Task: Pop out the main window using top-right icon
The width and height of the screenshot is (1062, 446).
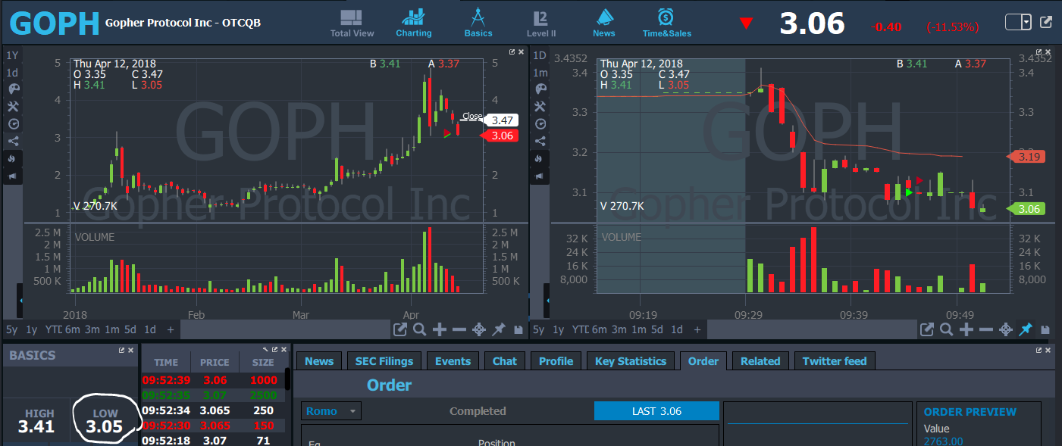Action: tap(1046, 22)
